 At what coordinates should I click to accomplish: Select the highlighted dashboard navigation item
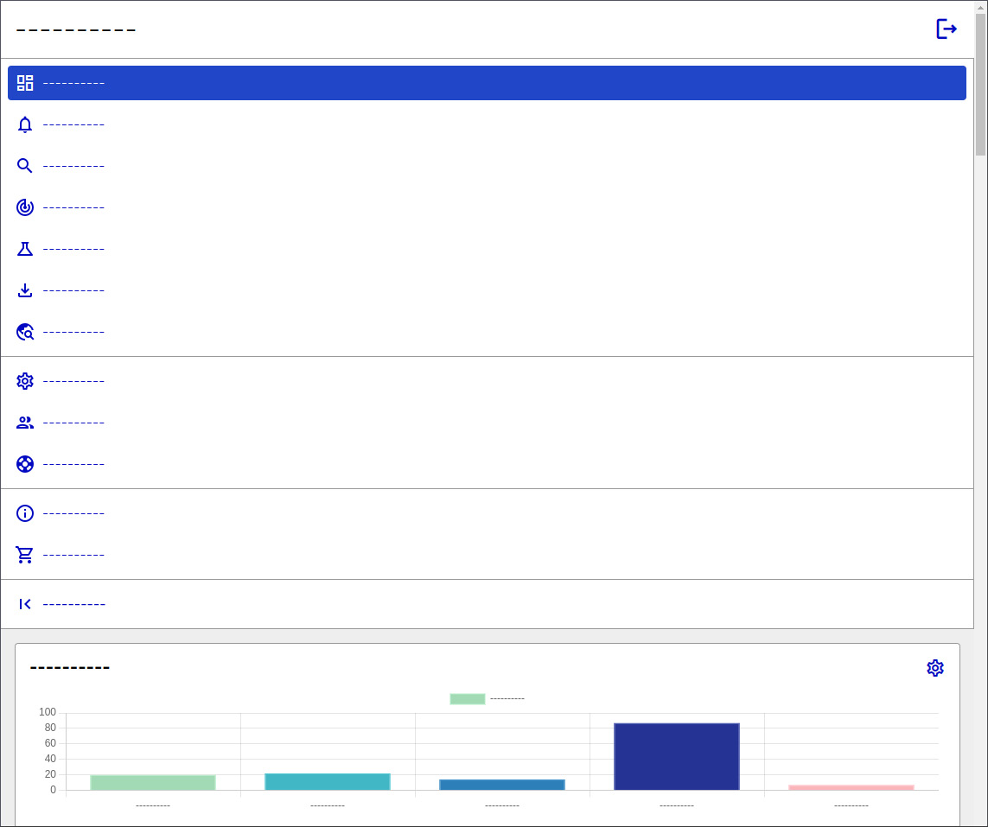click(73, 82)
